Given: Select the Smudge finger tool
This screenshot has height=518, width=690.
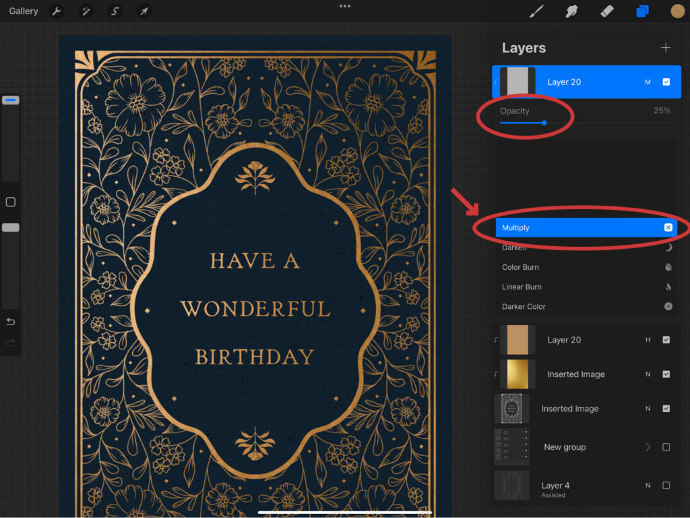Looking at the screenshot, I should point(572,11).
